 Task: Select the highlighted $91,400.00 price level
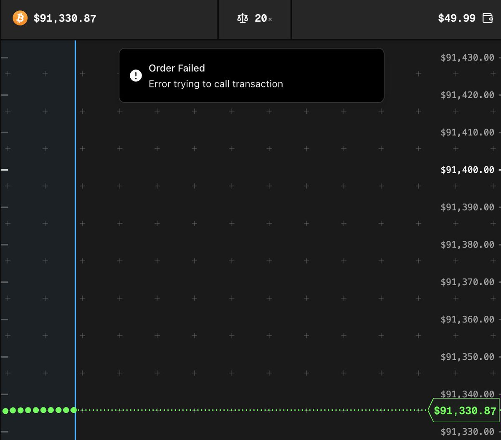(x=467, y=170)
